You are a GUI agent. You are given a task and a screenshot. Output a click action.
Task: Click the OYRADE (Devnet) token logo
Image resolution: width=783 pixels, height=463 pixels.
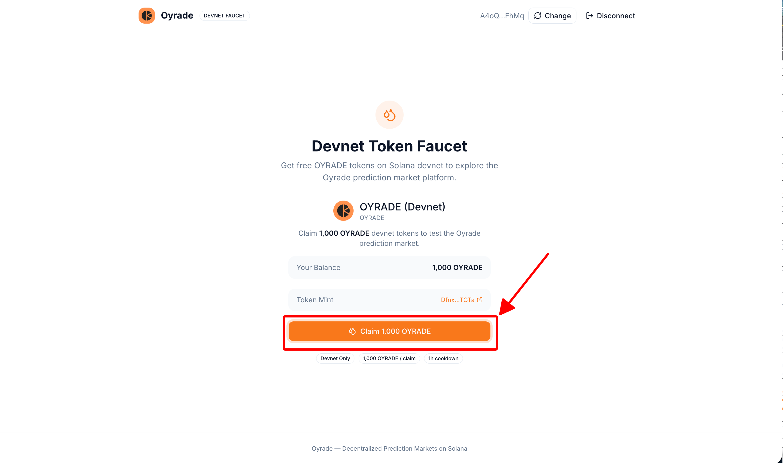click(x=343, y=211)
